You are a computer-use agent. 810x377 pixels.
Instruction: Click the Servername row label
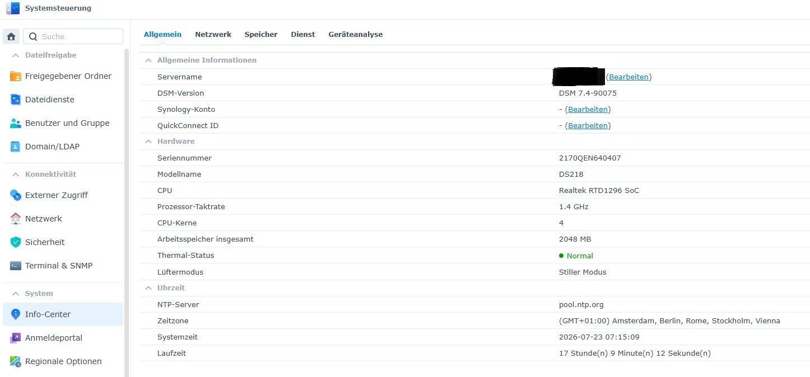click(179, 77)
